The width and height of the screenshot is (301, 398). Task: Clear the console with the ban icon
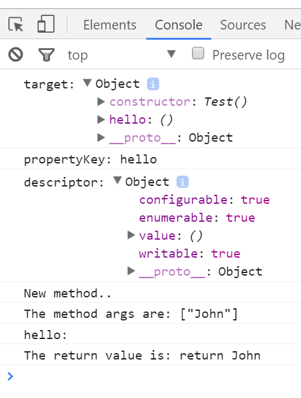point(16,54)
